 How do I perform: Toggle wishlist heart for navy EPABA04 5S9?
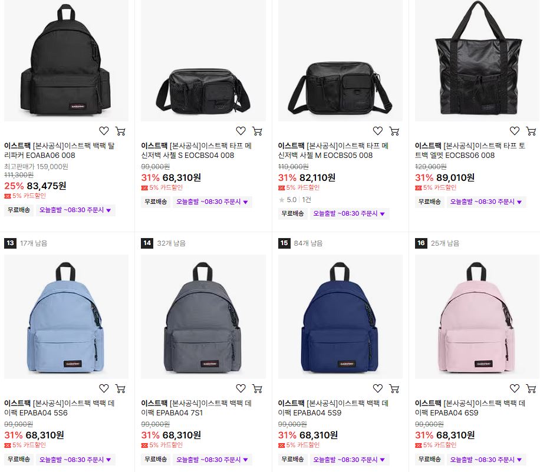point(378,388)
